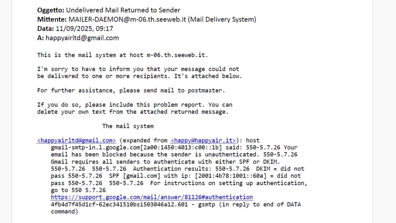Click the MAILER-DAEMON sender address

point(127,19)
